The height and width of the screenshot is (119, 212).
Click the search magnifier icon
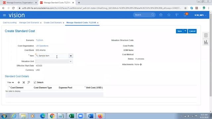pyautogui.click(x=153, y=15)
